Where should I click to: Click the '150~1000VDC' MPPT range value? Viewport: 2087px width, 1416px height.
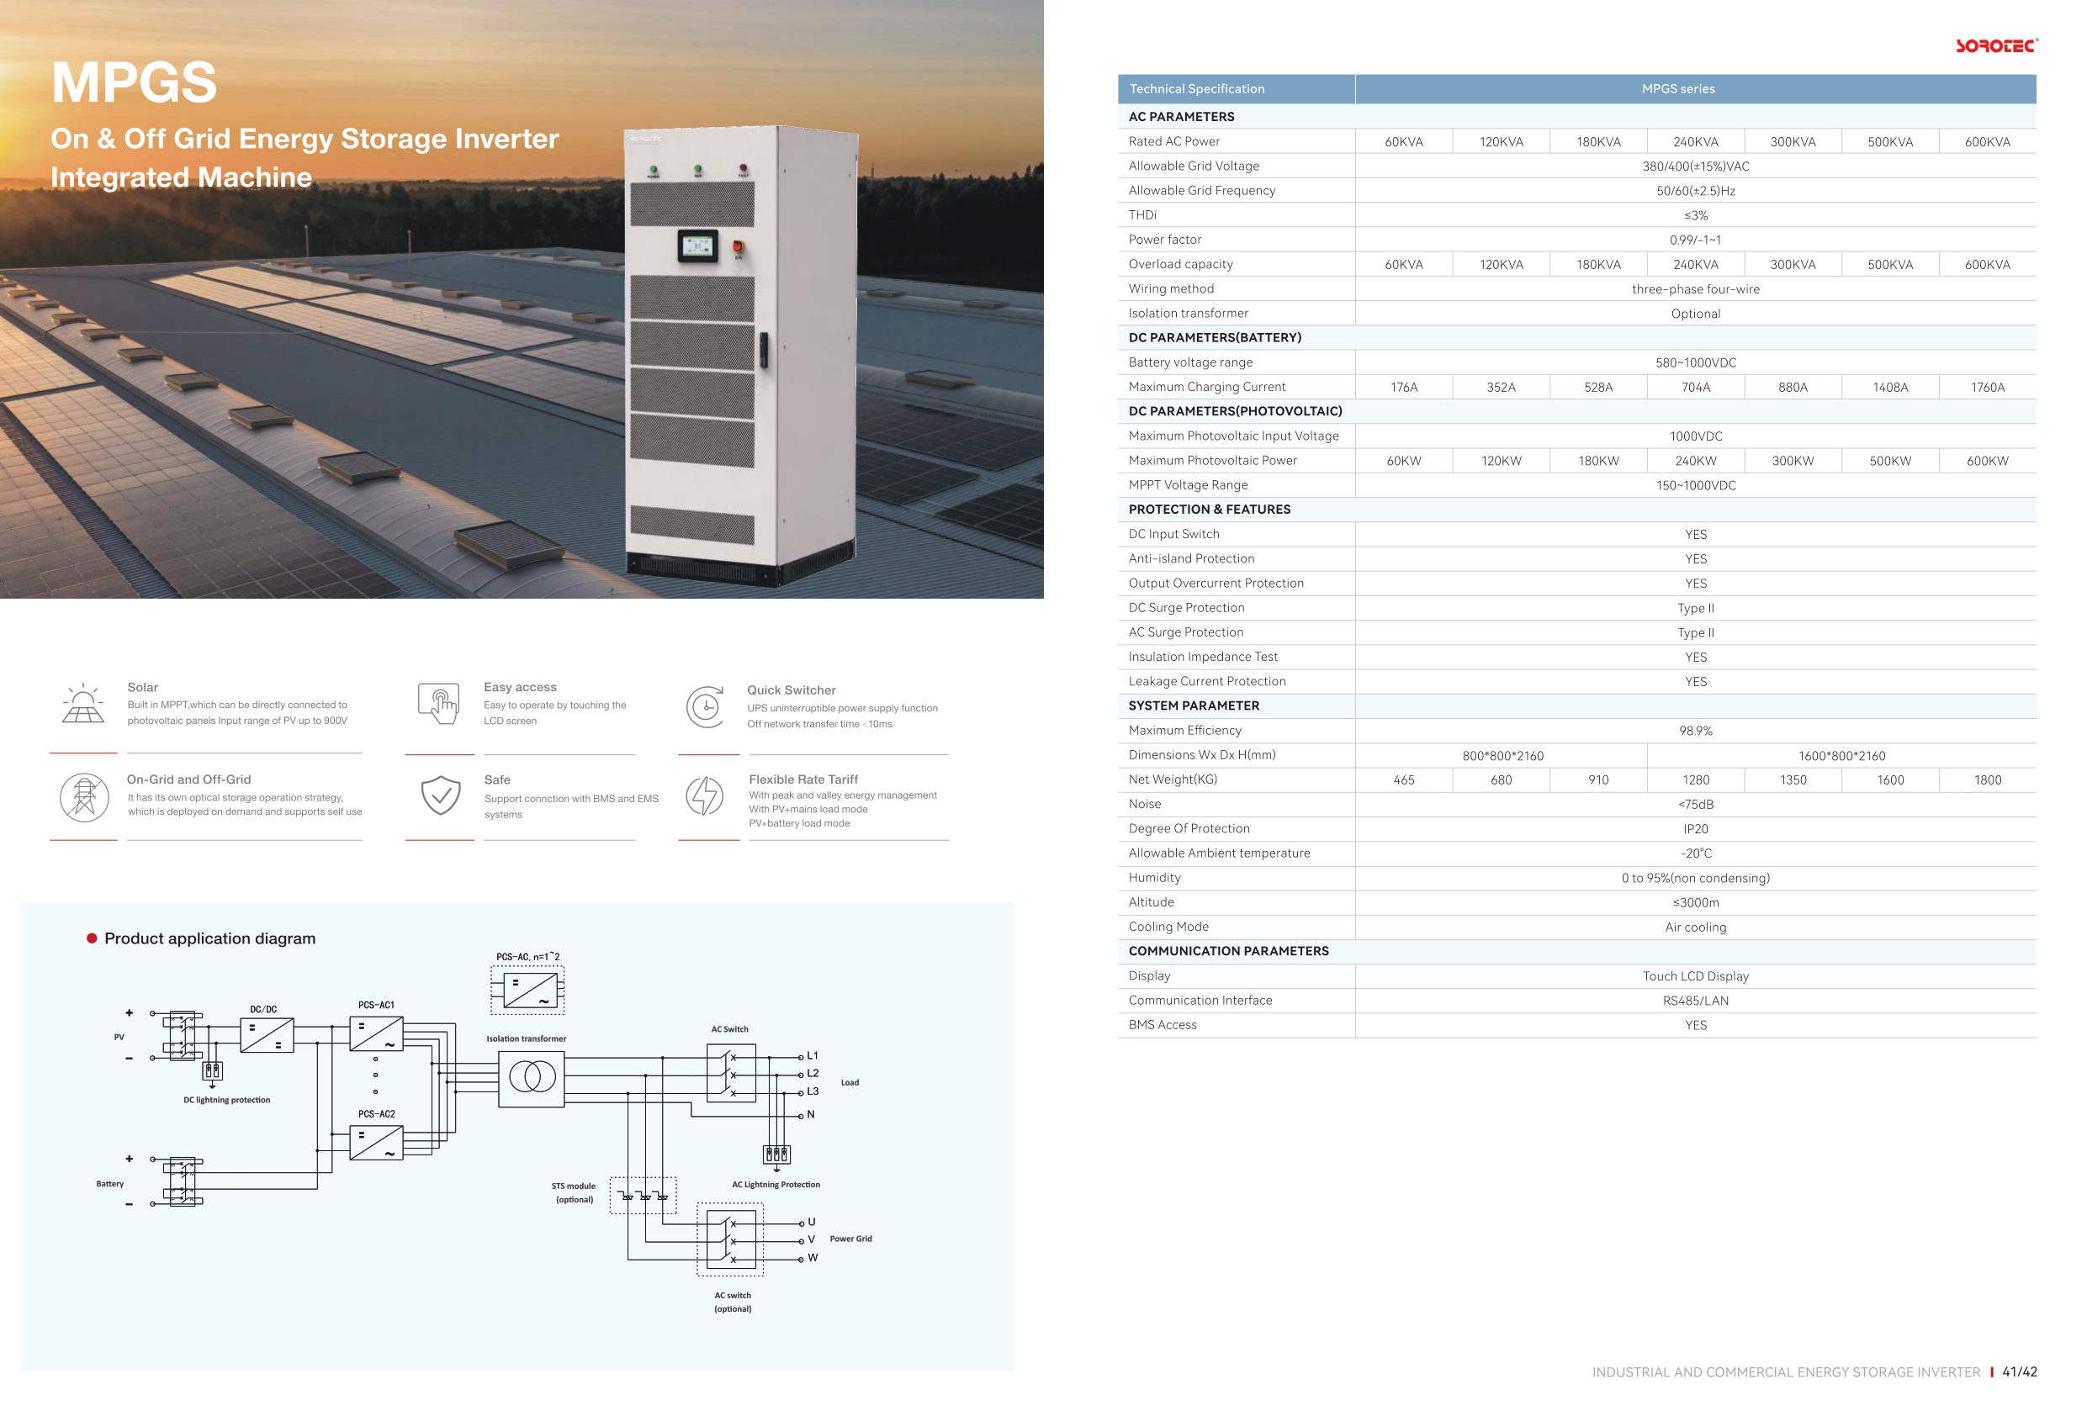coord(1696,486)
